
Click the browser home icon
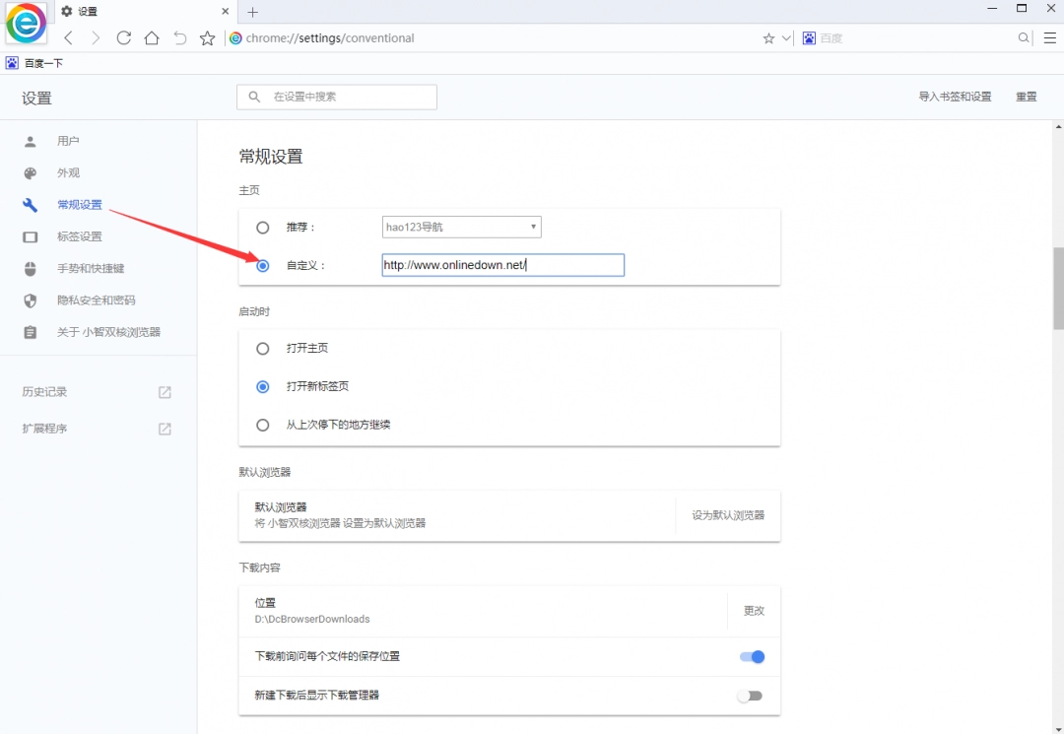click(151, 37)
